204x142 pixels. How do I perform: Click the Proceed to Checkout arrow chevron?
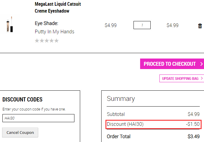point(202,64)
